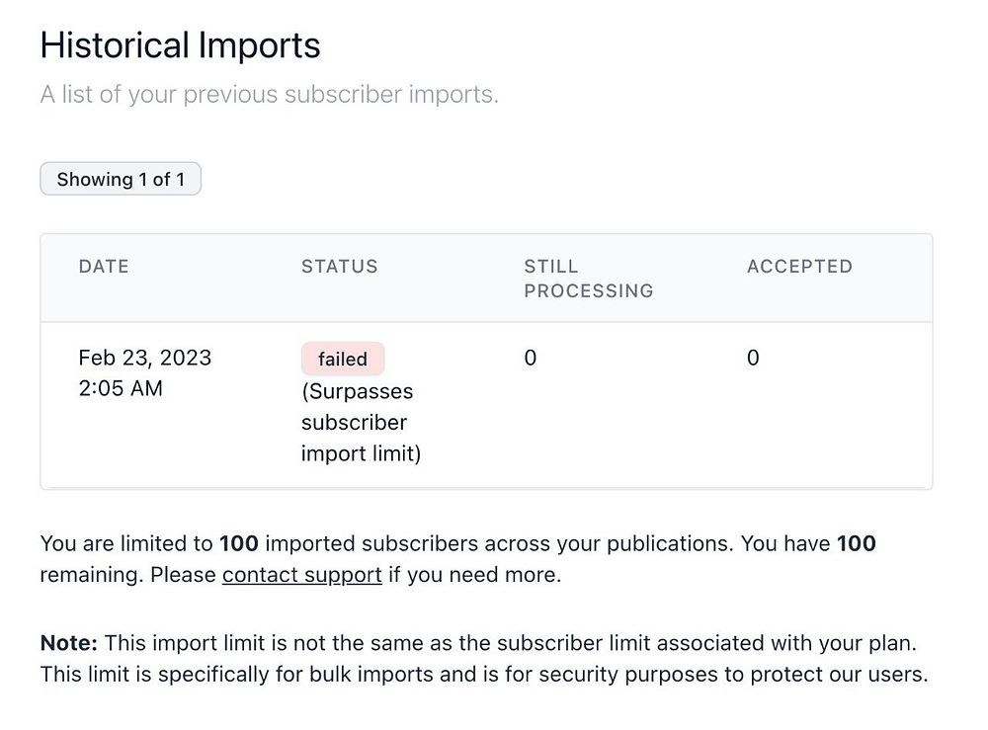988x730 pixels.
Task: Select the Accepted count of 0
Action: point(753,359)
